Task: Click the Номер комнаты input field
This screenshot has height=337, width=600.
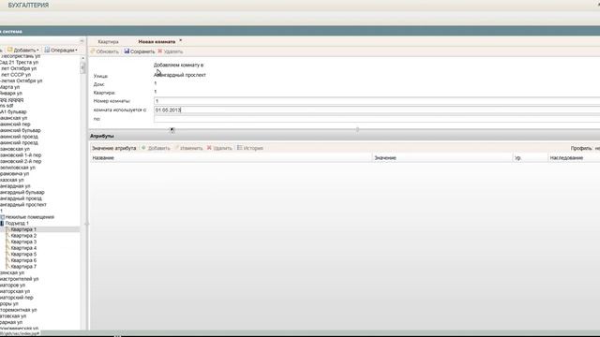Action: [377, 101]
